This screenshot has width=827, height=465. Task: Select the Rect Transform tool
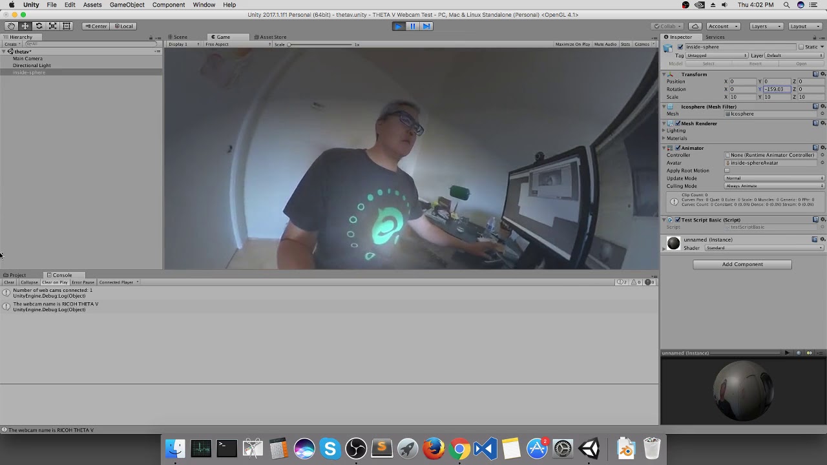pyautogui.click(x=67, y=26)
